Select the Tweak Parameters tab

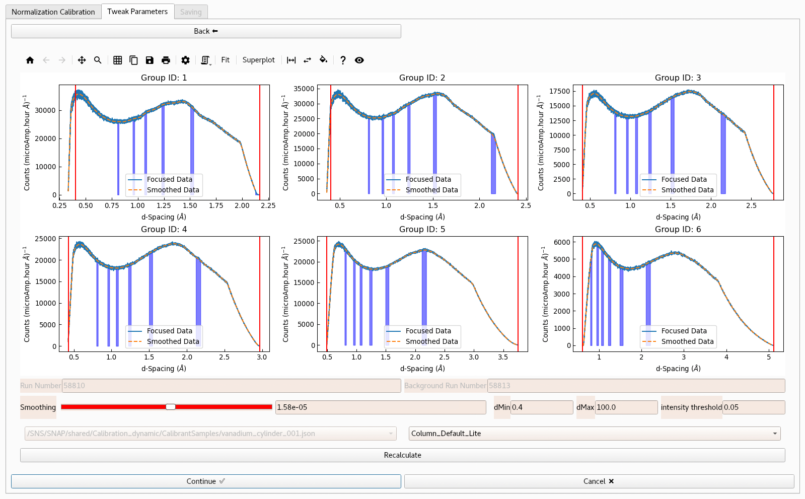(x=137, y=11)
